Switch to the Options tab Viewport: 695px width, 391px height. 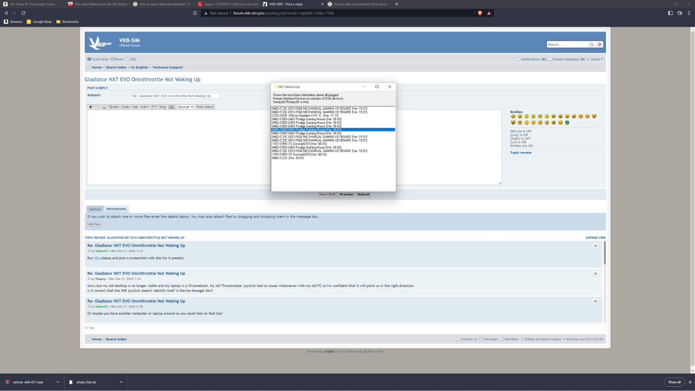[x=95, y=209]
